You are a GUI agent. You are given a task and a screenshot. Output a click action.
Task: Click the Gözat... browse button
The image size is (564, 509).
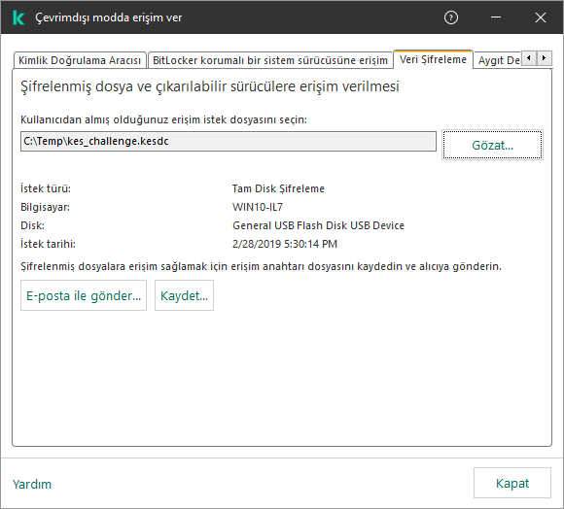[492, 145]
